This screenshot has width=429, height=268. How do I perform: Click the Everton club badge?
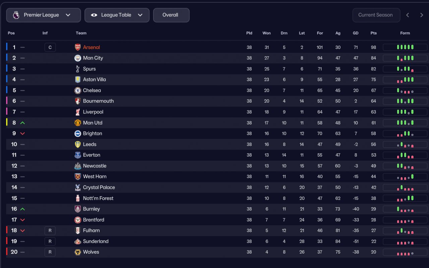pyautogui.click(x=78, y=155)
